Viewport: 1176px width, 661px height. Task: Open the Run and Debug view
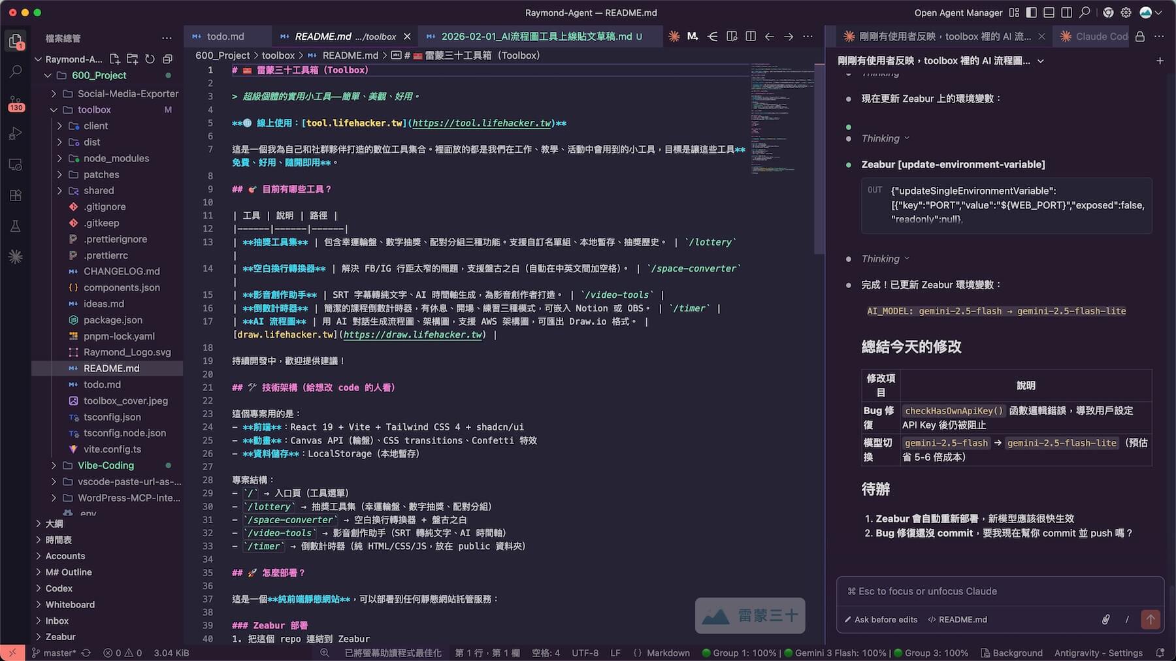coord(16,134)
